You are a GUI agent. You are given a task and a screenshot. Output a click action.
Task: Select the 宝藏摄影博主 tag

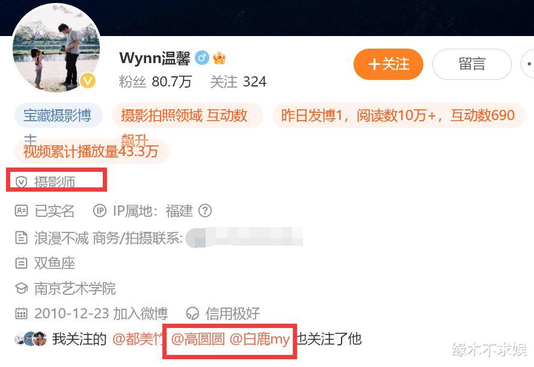coord(58,116)
